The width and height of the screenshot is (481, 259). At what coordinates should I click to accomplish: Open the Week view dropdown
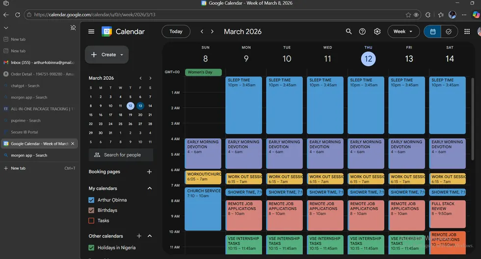click(x=403, y=31)
